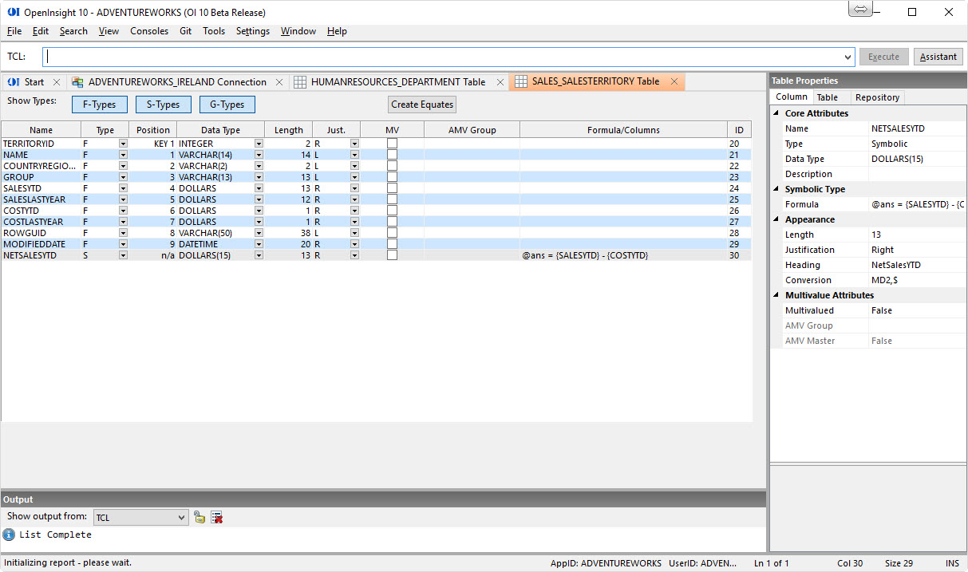Tick the MV checkbox for MODIFIEDDATE
This screenshot has width=968, height=572.
click(392, 244)
